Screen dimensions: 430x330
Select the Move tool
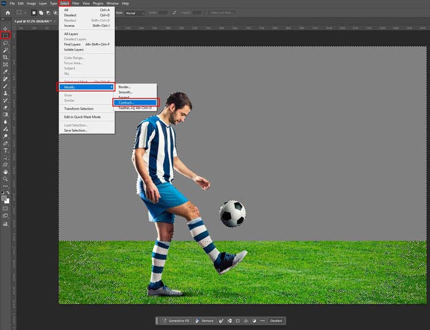(6, 29)
